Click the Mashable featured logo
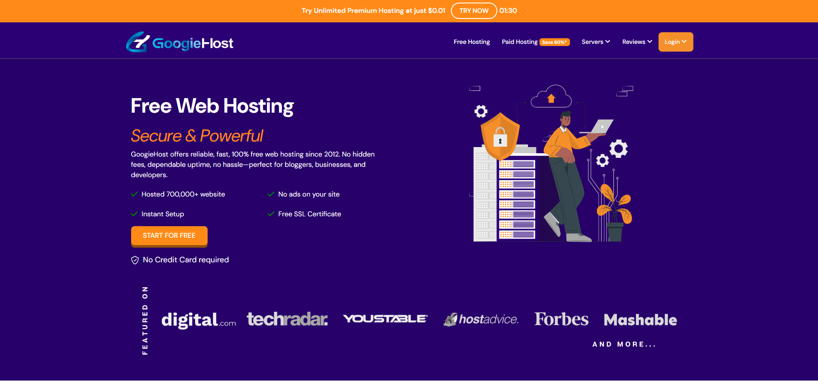The width and height of the screenshot is (818, 387). coord(640,320)
